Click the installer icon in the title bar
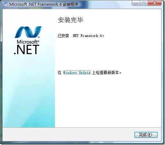This screenshot has width=165, height=145. pyautogui.click(x=5, y=4)
